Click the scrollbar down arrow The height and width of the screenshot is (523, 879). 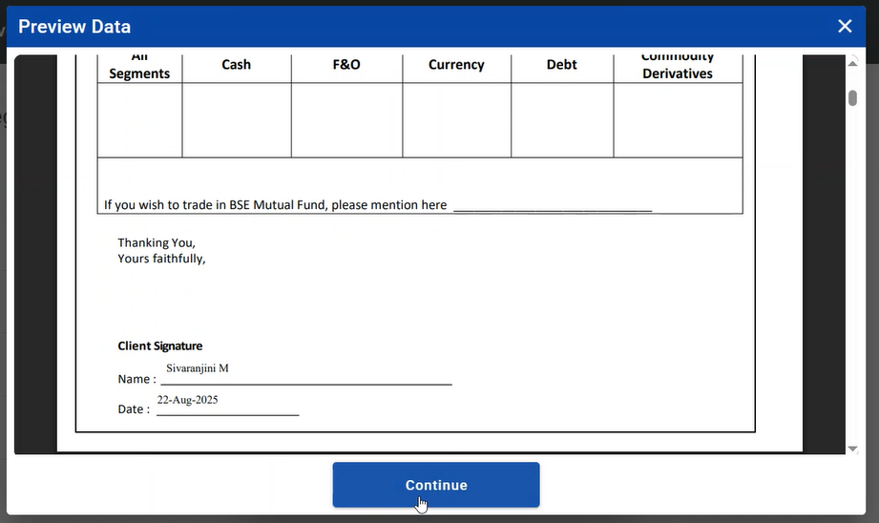tap(852, 449)
